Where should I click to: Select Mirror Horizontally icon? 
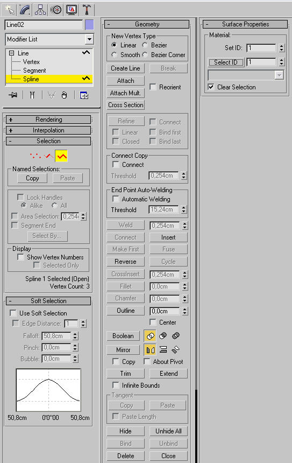150,350
